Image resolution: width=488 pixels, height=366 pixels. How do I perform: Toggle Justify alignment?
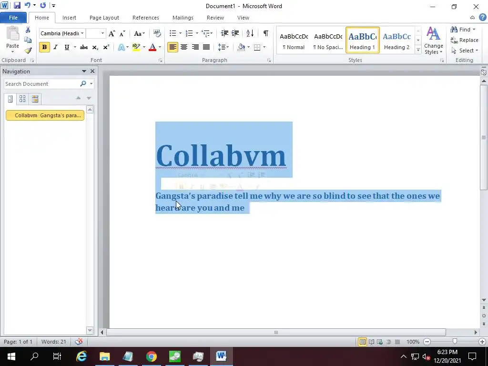206,47
